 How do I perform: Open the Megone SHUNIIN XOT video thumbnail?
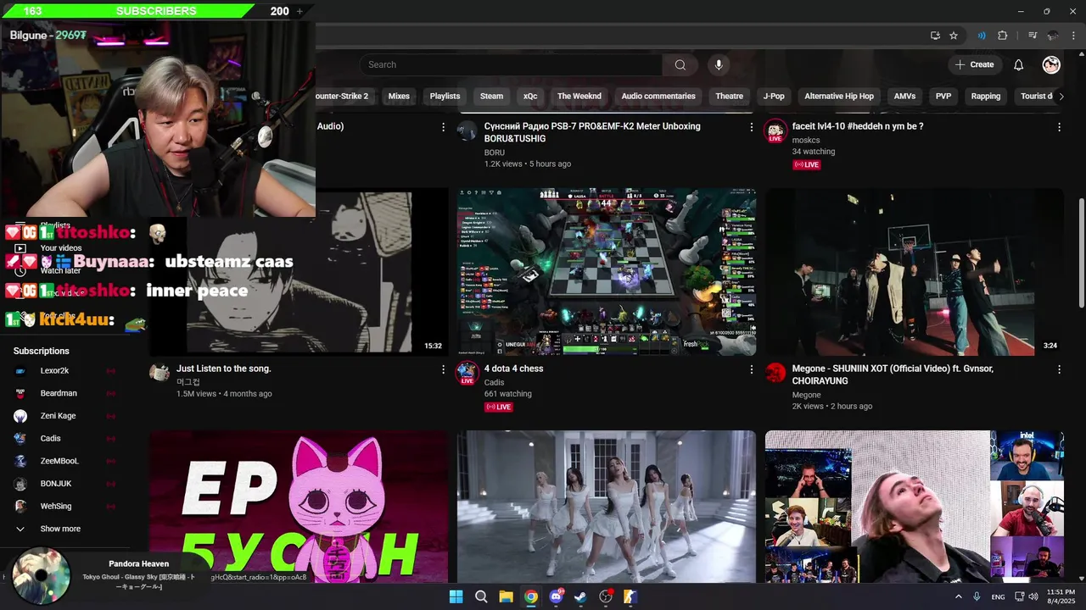tap(914, 271)
